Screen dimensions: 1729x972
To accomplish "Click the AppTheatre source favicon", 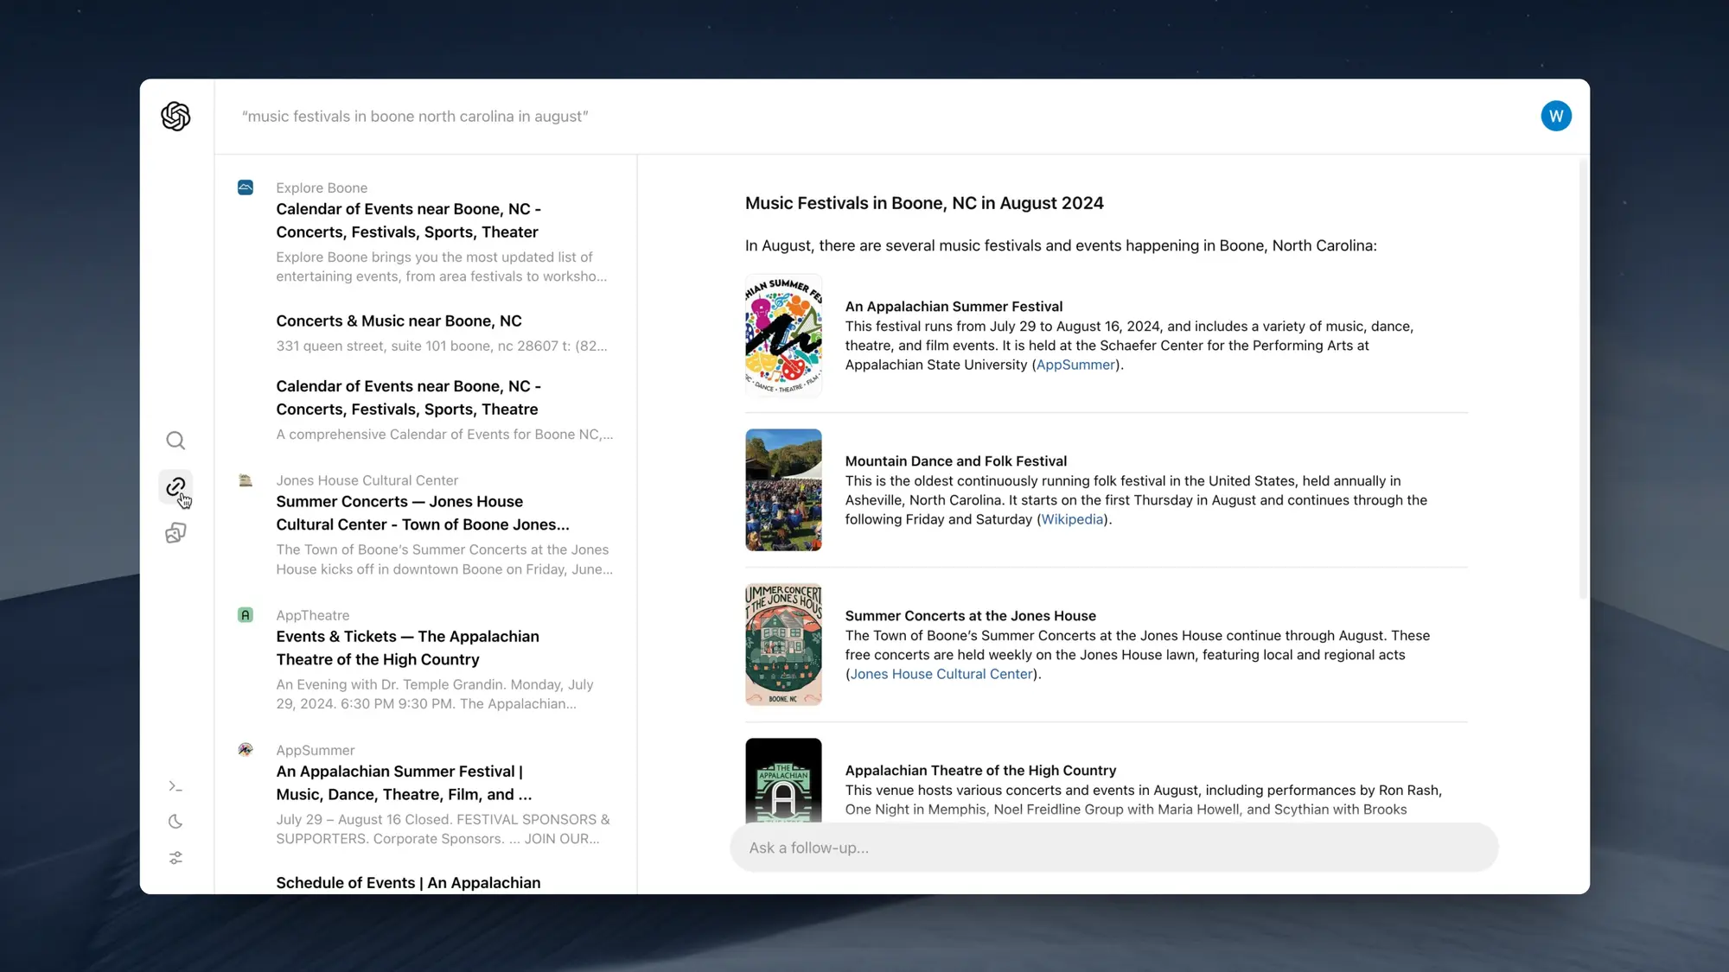I will (246, 615).
